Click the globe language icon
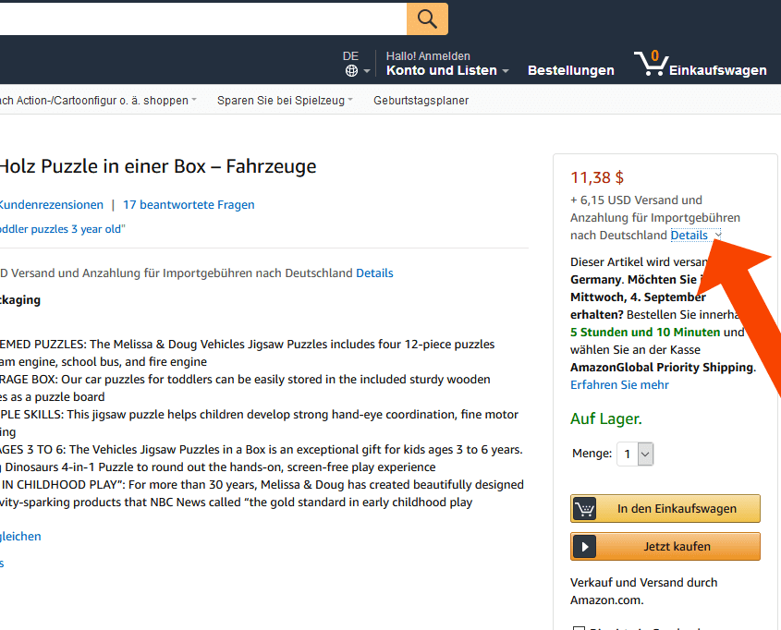Image resolution: width=781 pixels, height=630 pixels. 351,71
